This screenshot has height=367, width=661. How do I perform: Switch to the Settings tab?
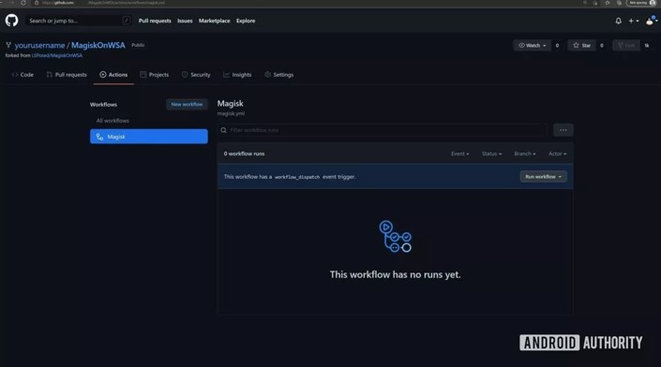tap(279, 75)
